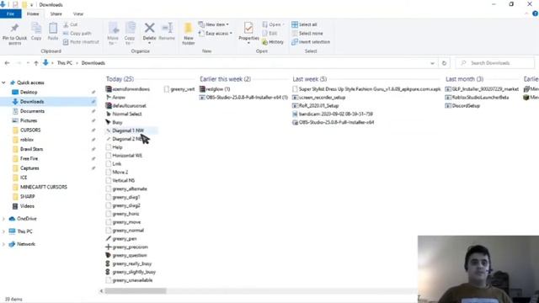Viewport: 539px width, 303px height.
Task: Expand the Network tree node
Action: point(3,244)
